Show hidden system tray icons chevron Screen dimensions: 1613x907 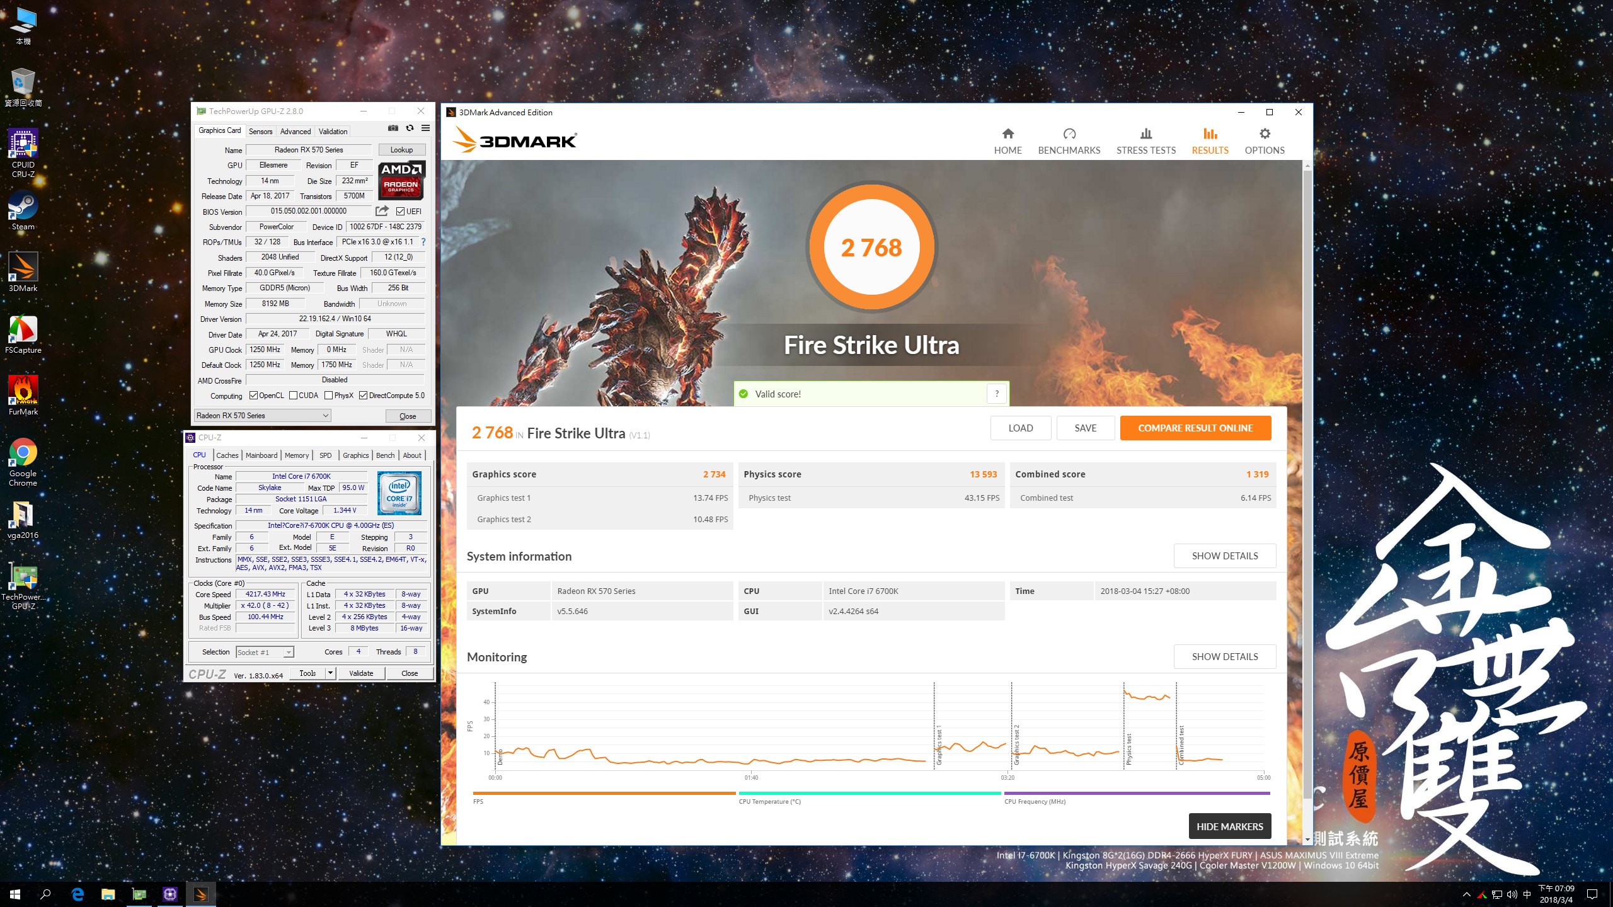[1467, 894]
